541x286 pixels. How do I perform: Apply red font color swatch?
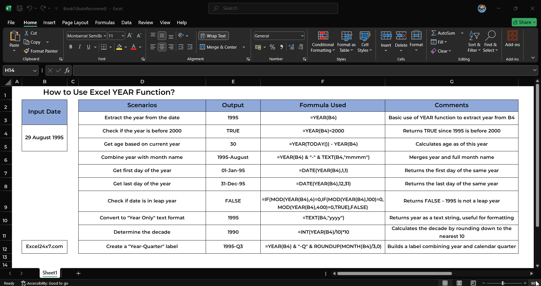[134, 47]
